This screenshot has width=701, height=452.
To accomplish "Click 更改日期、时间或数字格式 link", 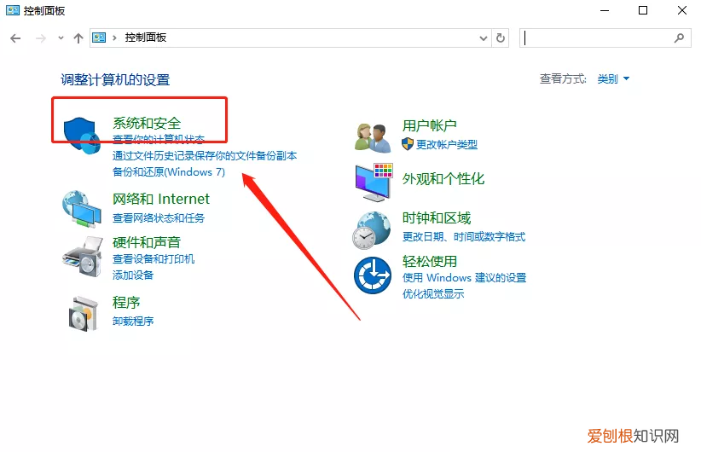I will (464, 236).
